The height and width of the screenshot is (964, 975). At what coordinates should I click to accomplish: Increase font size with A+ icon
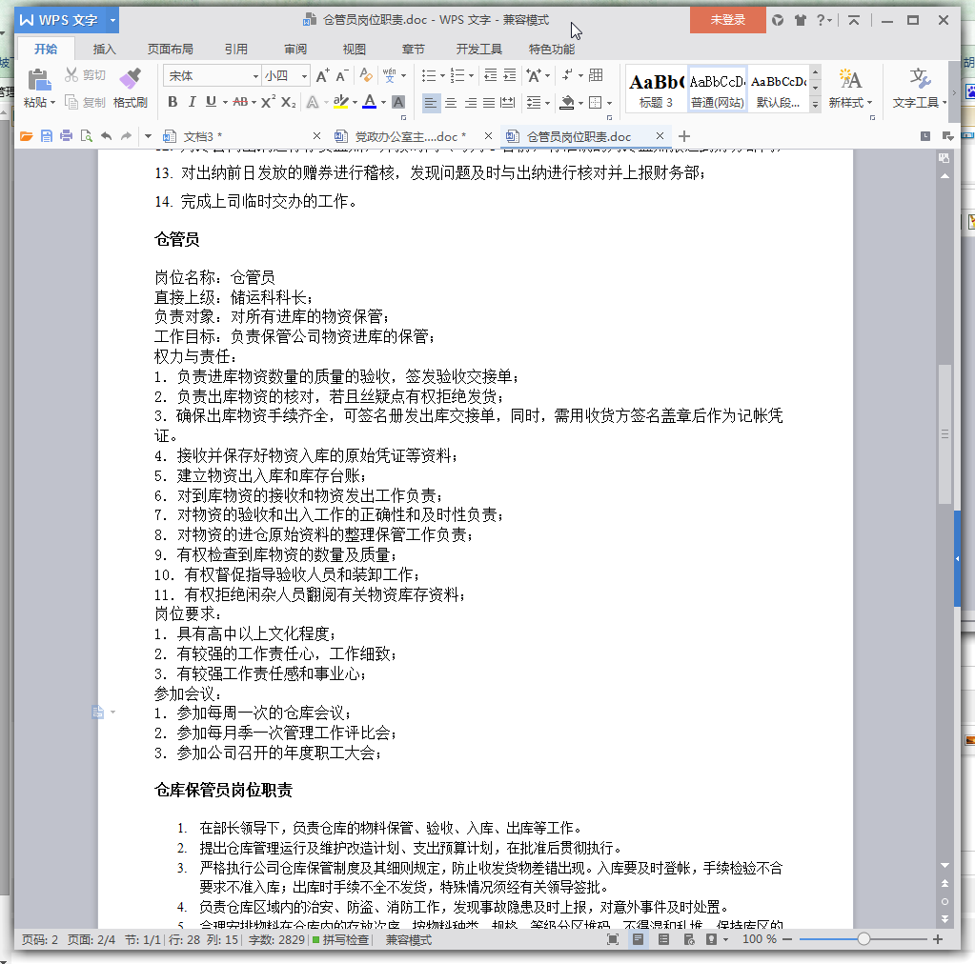click(x=322, y=76)
